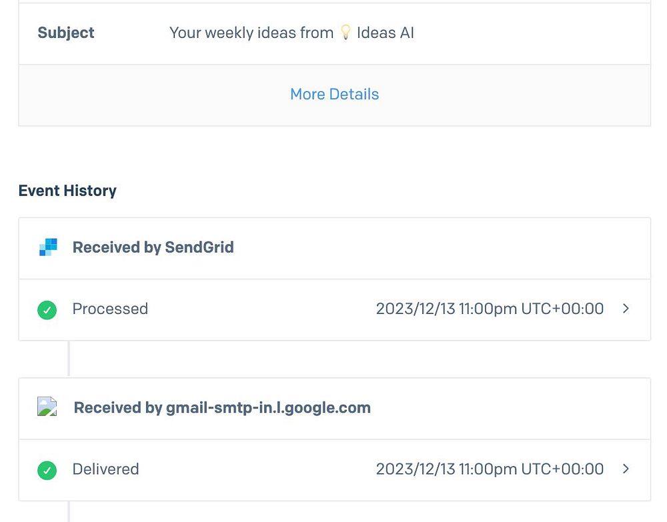Click the timeline connector below the Processed row
Screen dimensions: 667x522
pos(69,359)
